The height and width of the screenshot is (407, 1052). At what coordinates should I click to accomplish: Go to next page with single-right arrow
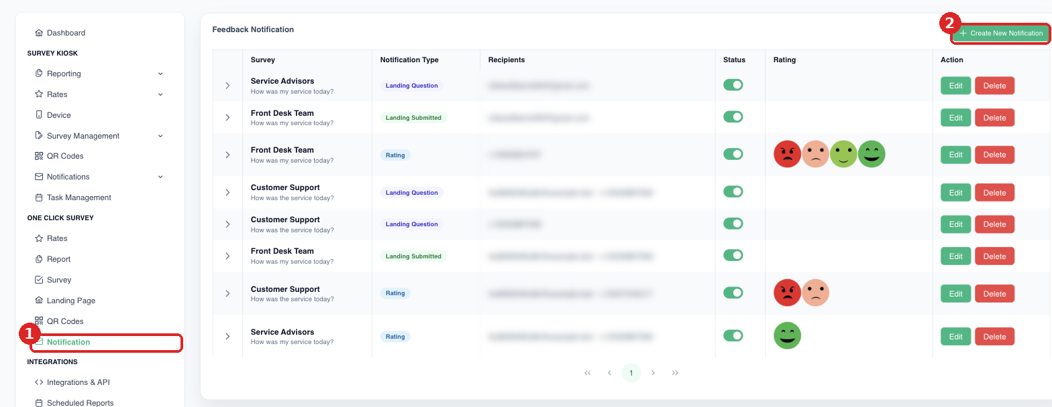pyautogui.click(x=653, y=373)
